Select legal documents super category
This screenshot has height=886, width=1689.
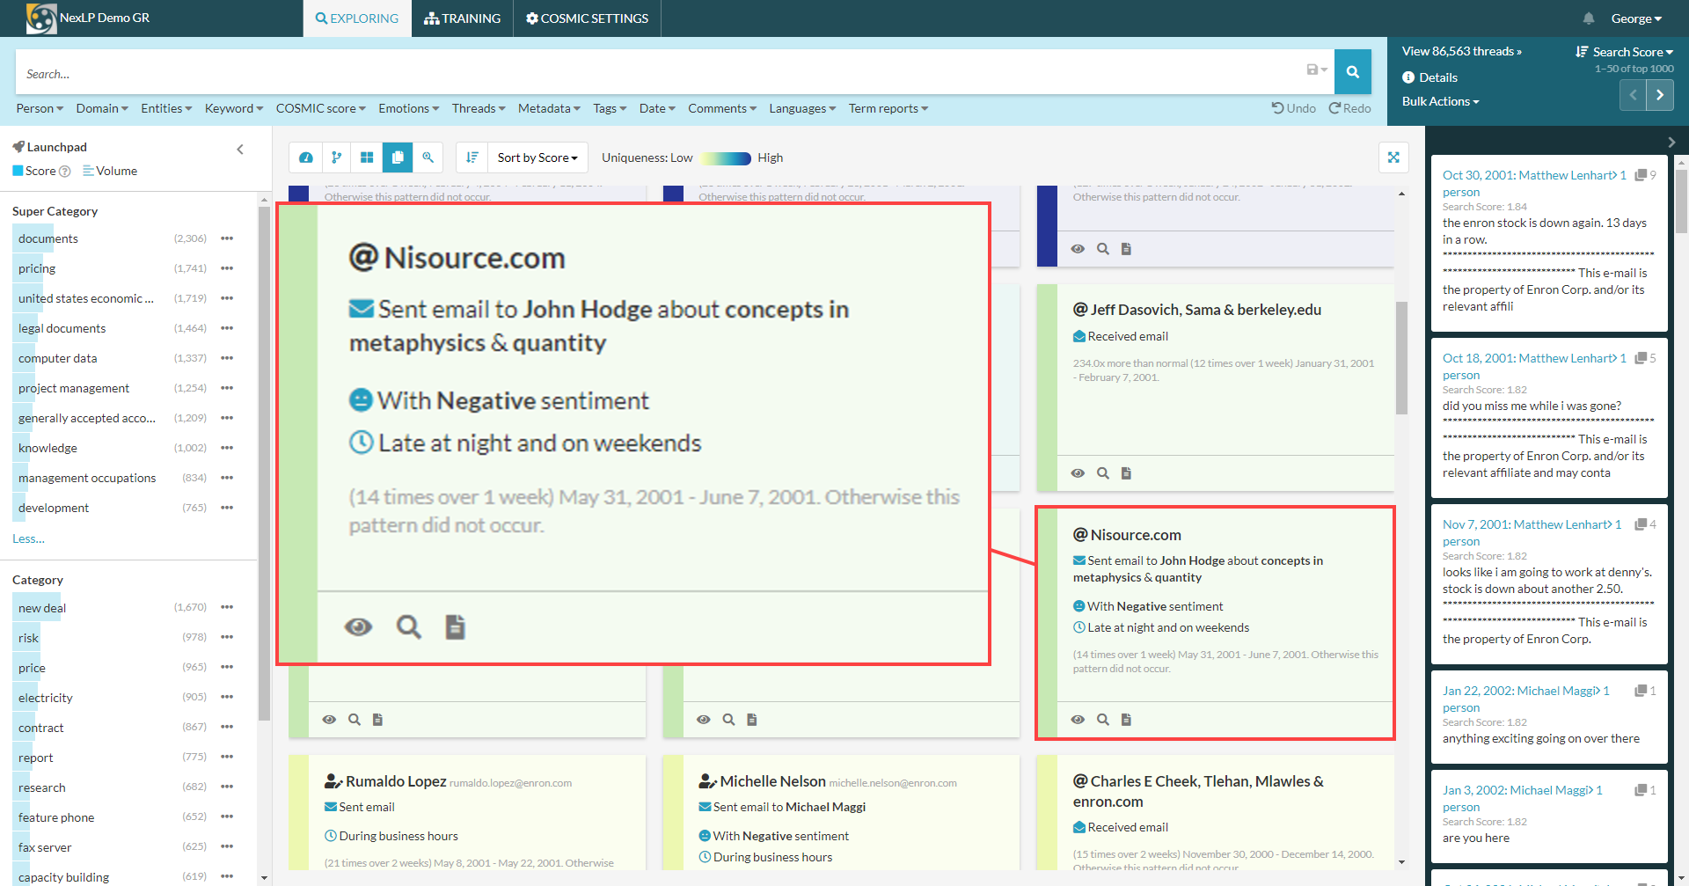(62, 328)
